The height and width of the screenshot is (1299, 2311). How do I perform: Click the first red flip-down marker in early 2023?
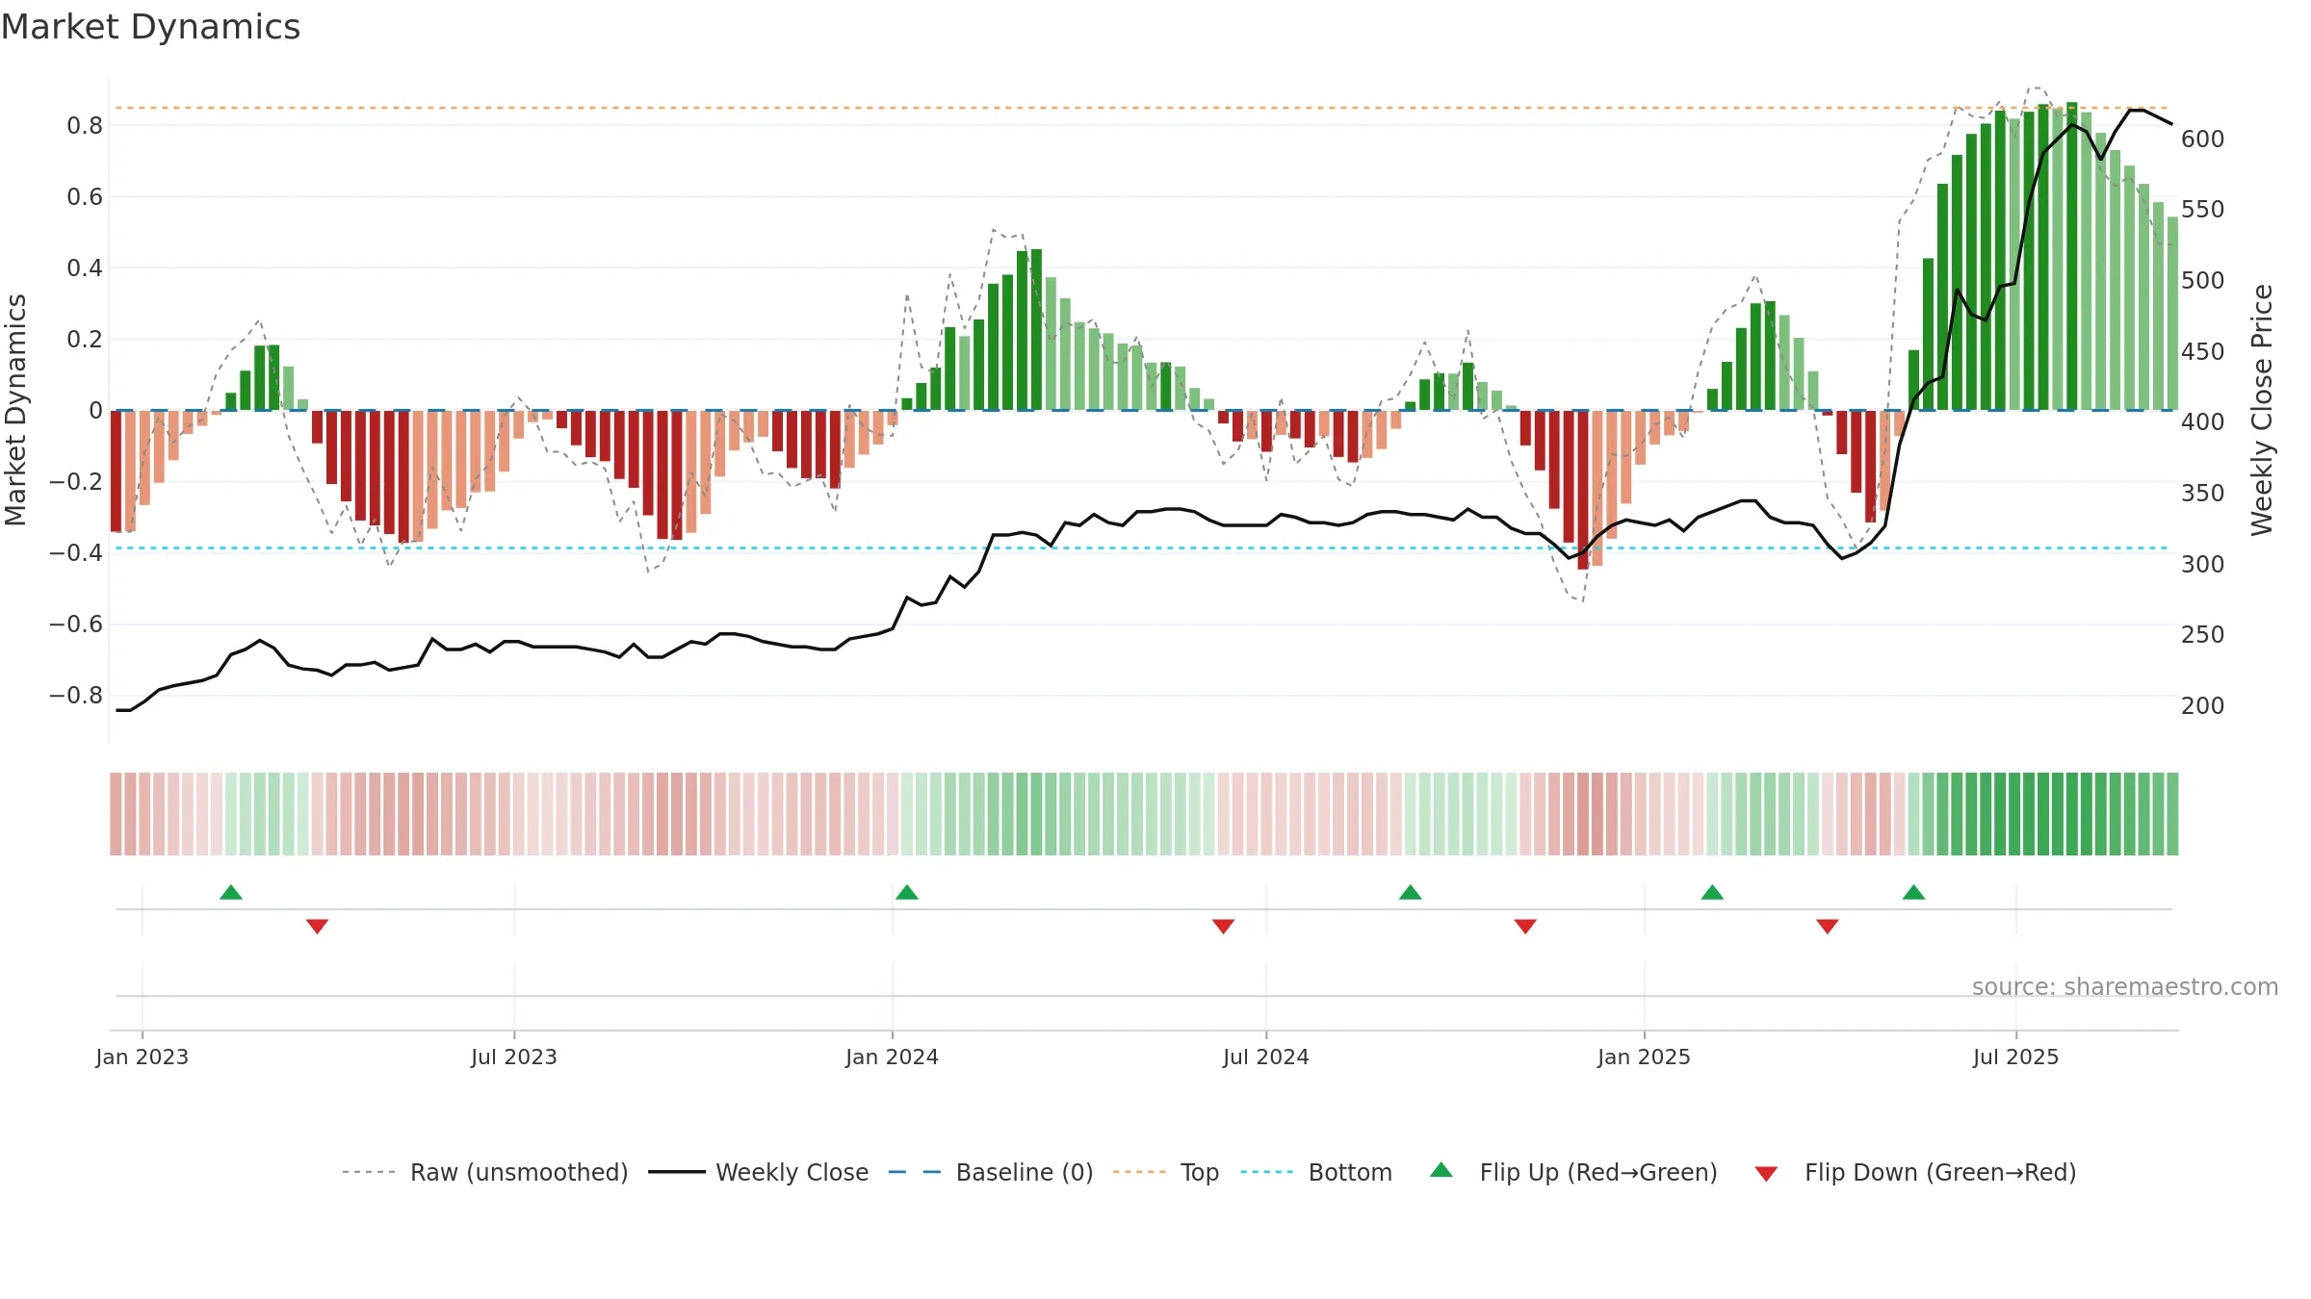pyautogui.click(x=318, y=927)
